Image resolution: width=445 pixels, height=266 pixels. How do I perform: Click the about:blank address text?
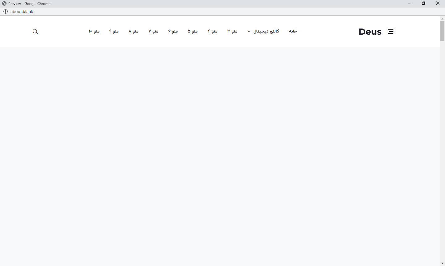(22, 11)
